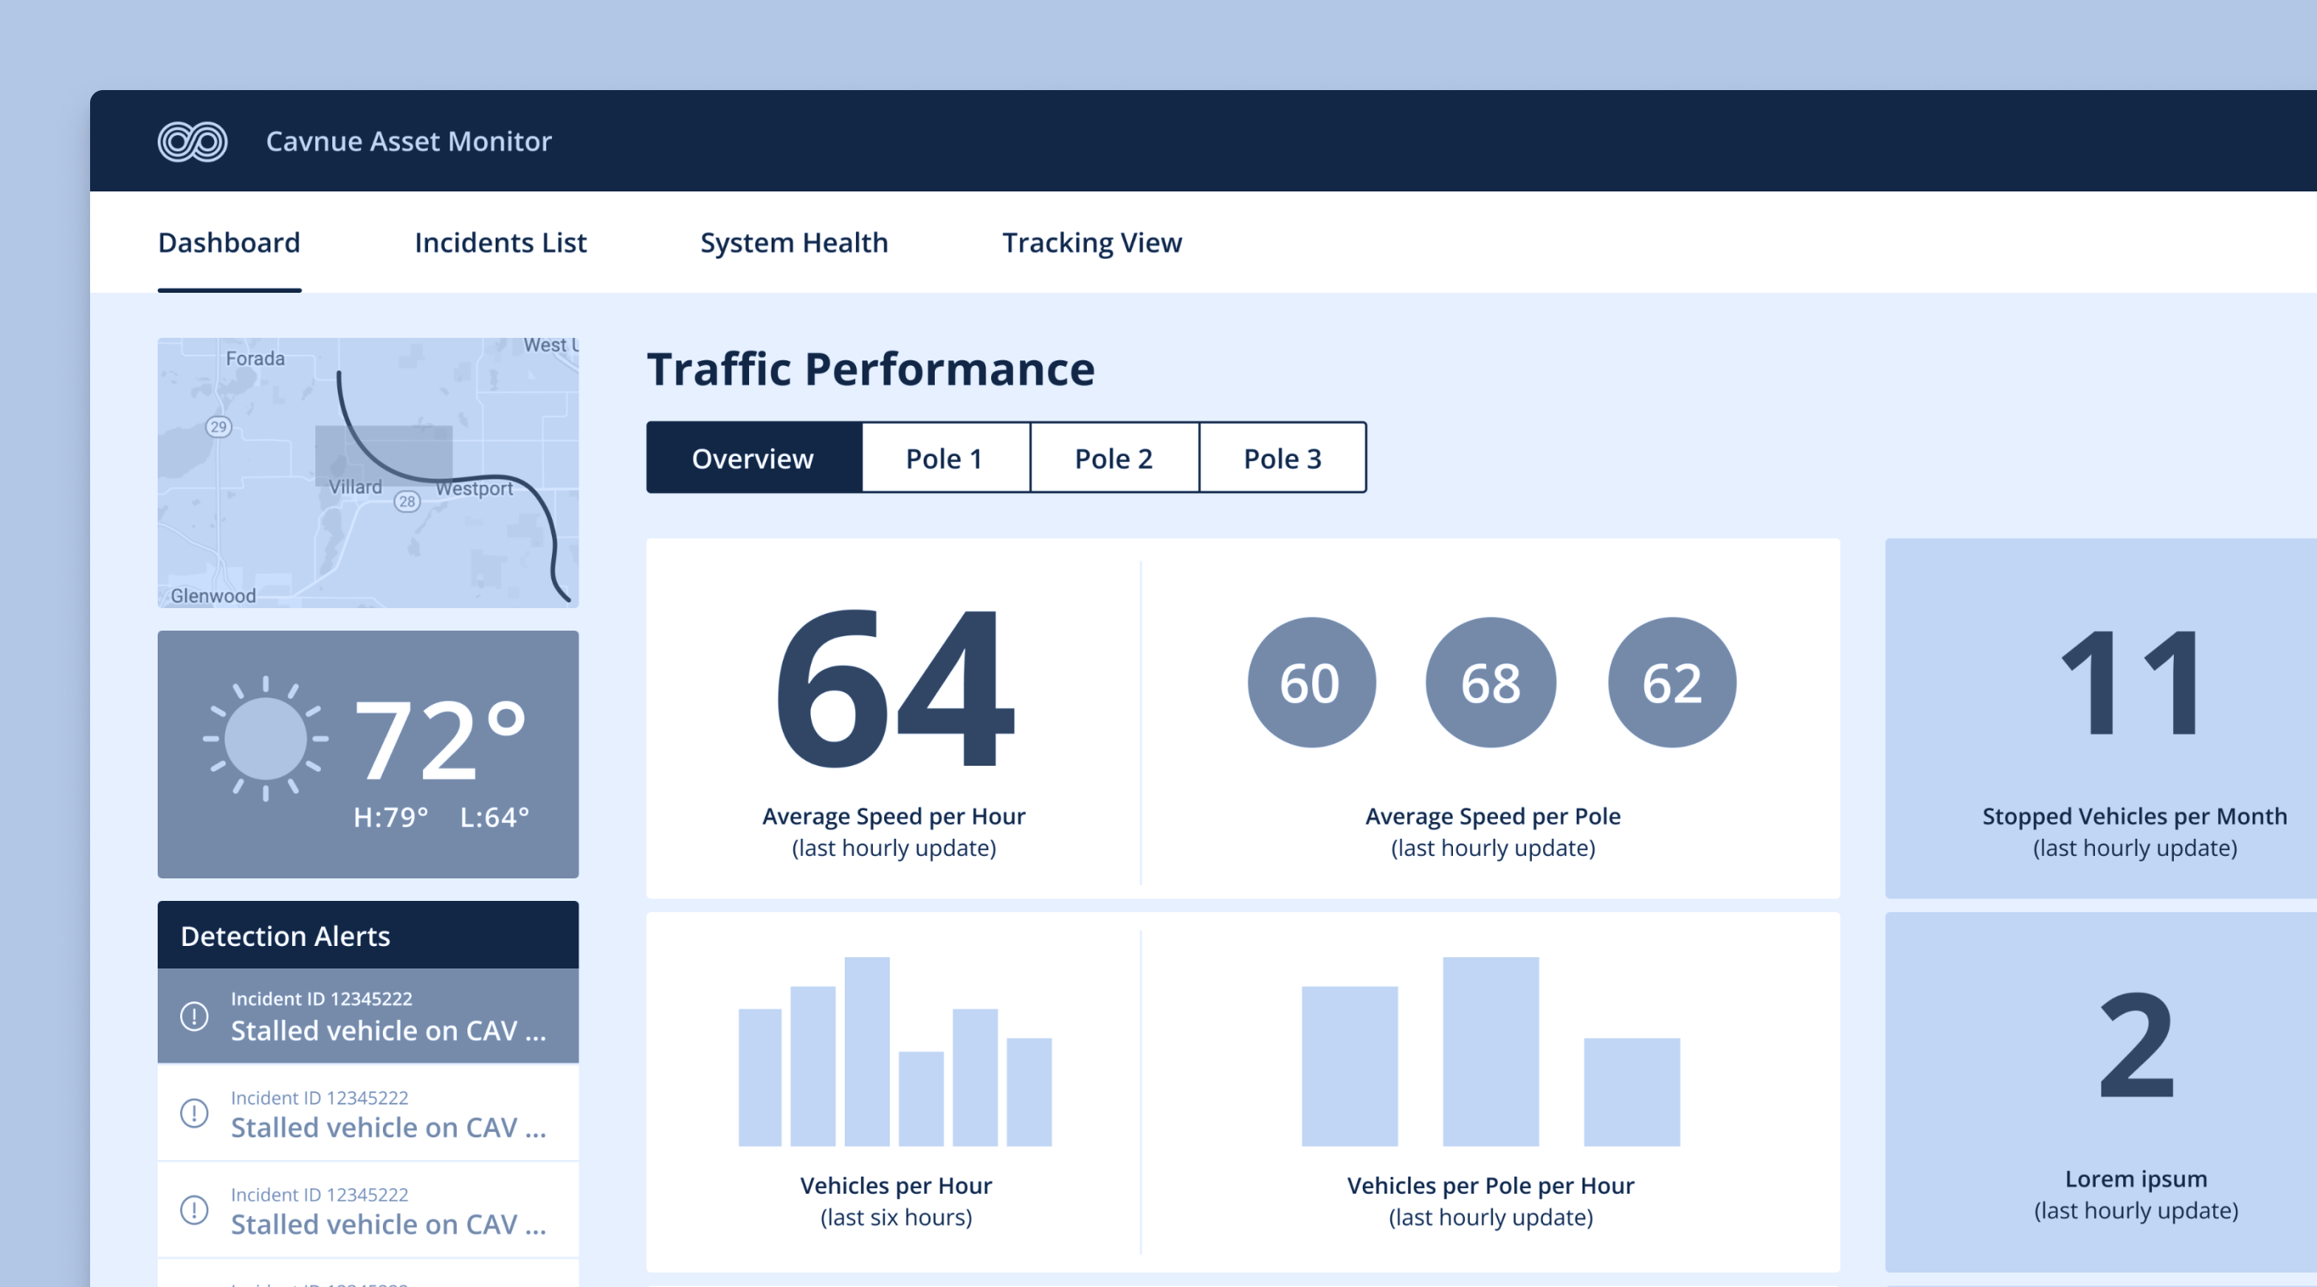
Task: Click the sun weather icon
Action: click(265, 738)
